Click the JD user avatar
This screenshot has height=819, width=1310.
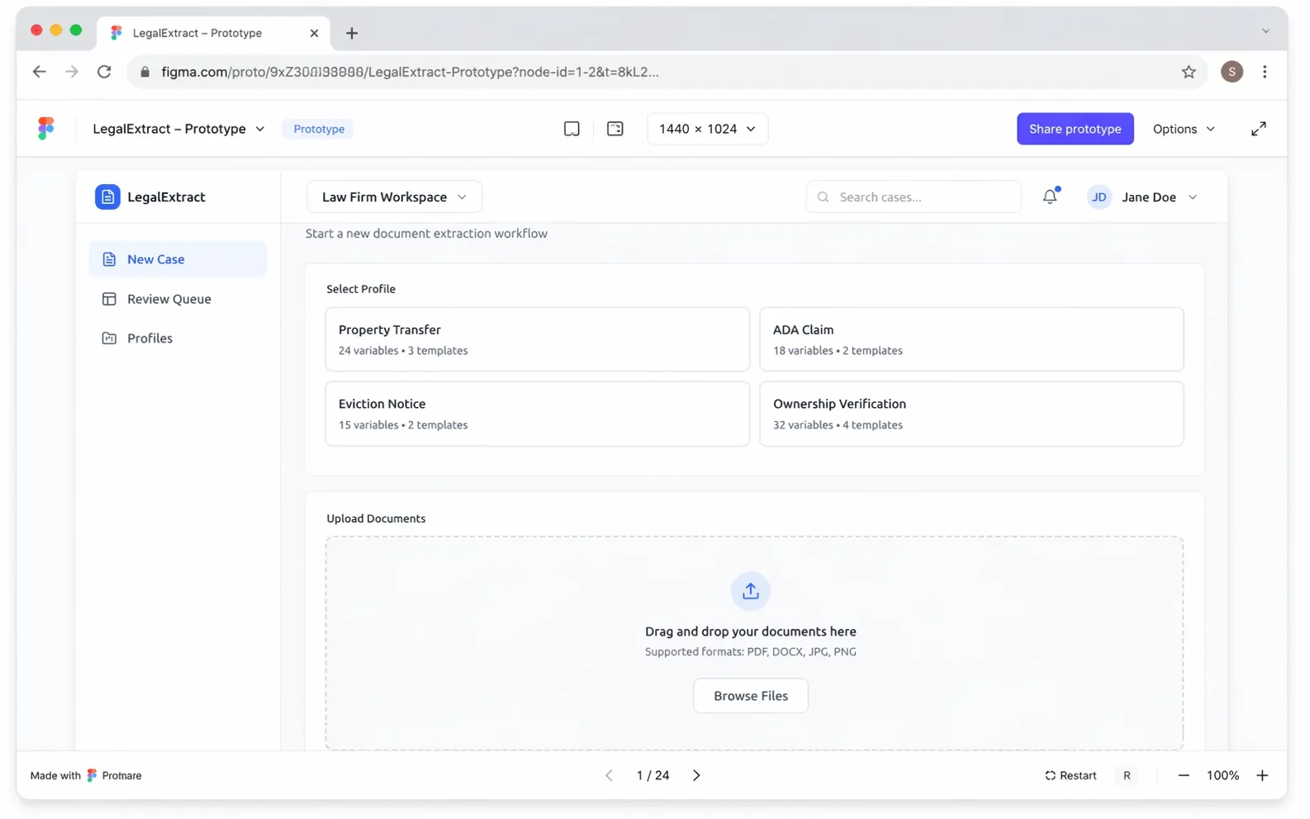(1099, 196)
